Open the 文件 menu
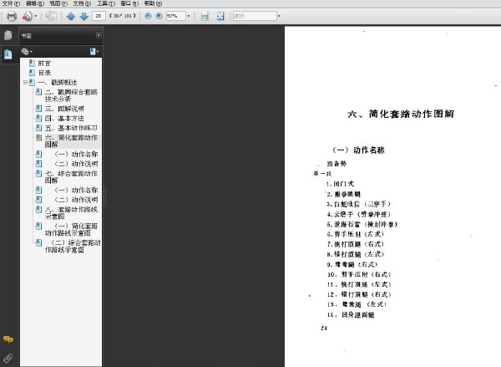This screenshot has width=501, height=367. coord(11,3)
